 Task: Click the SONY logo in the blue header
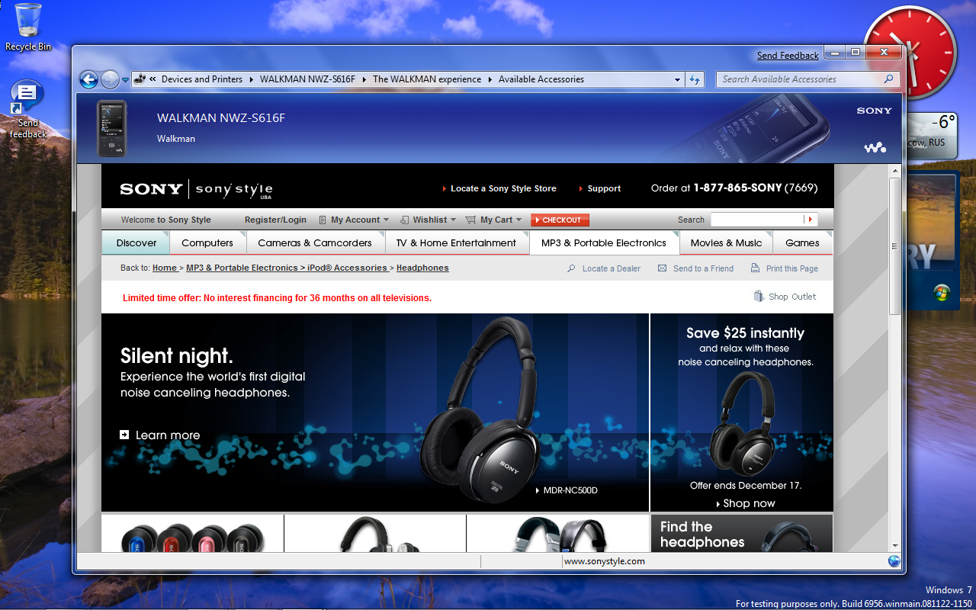coord(874,111)
